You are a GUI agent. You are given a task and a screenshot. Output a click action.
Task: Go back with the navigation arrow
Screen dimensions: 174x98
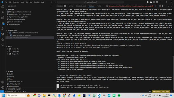tap(52, 2)
